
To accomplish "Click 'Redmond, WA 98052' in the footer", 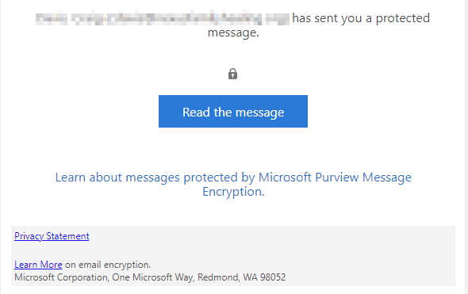I will [x=242, y=277].
